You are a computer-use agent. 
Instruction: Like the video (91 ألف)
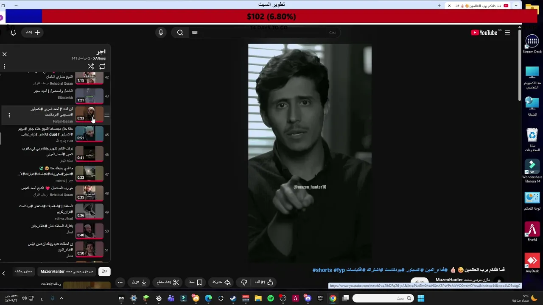[x=264, y=282]
